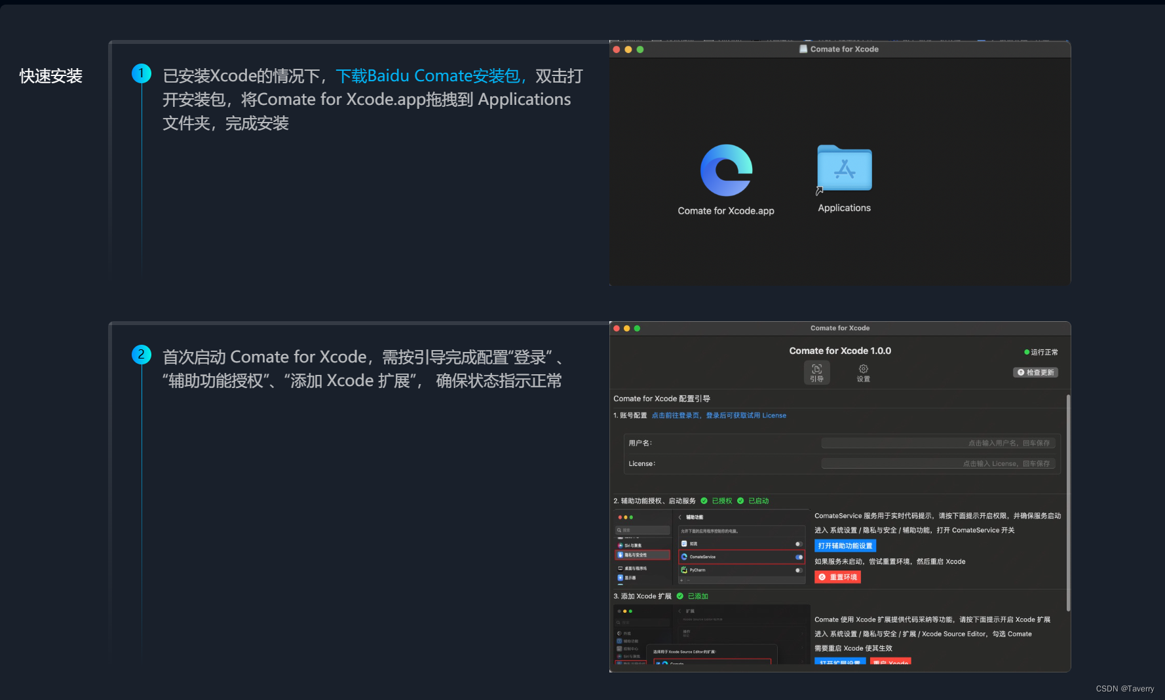Image resolution: width=1165 pixels, height=700 pixels.
Task: Toggle the 如流 switch in accessibility list
Action: [x=799, y=544]
